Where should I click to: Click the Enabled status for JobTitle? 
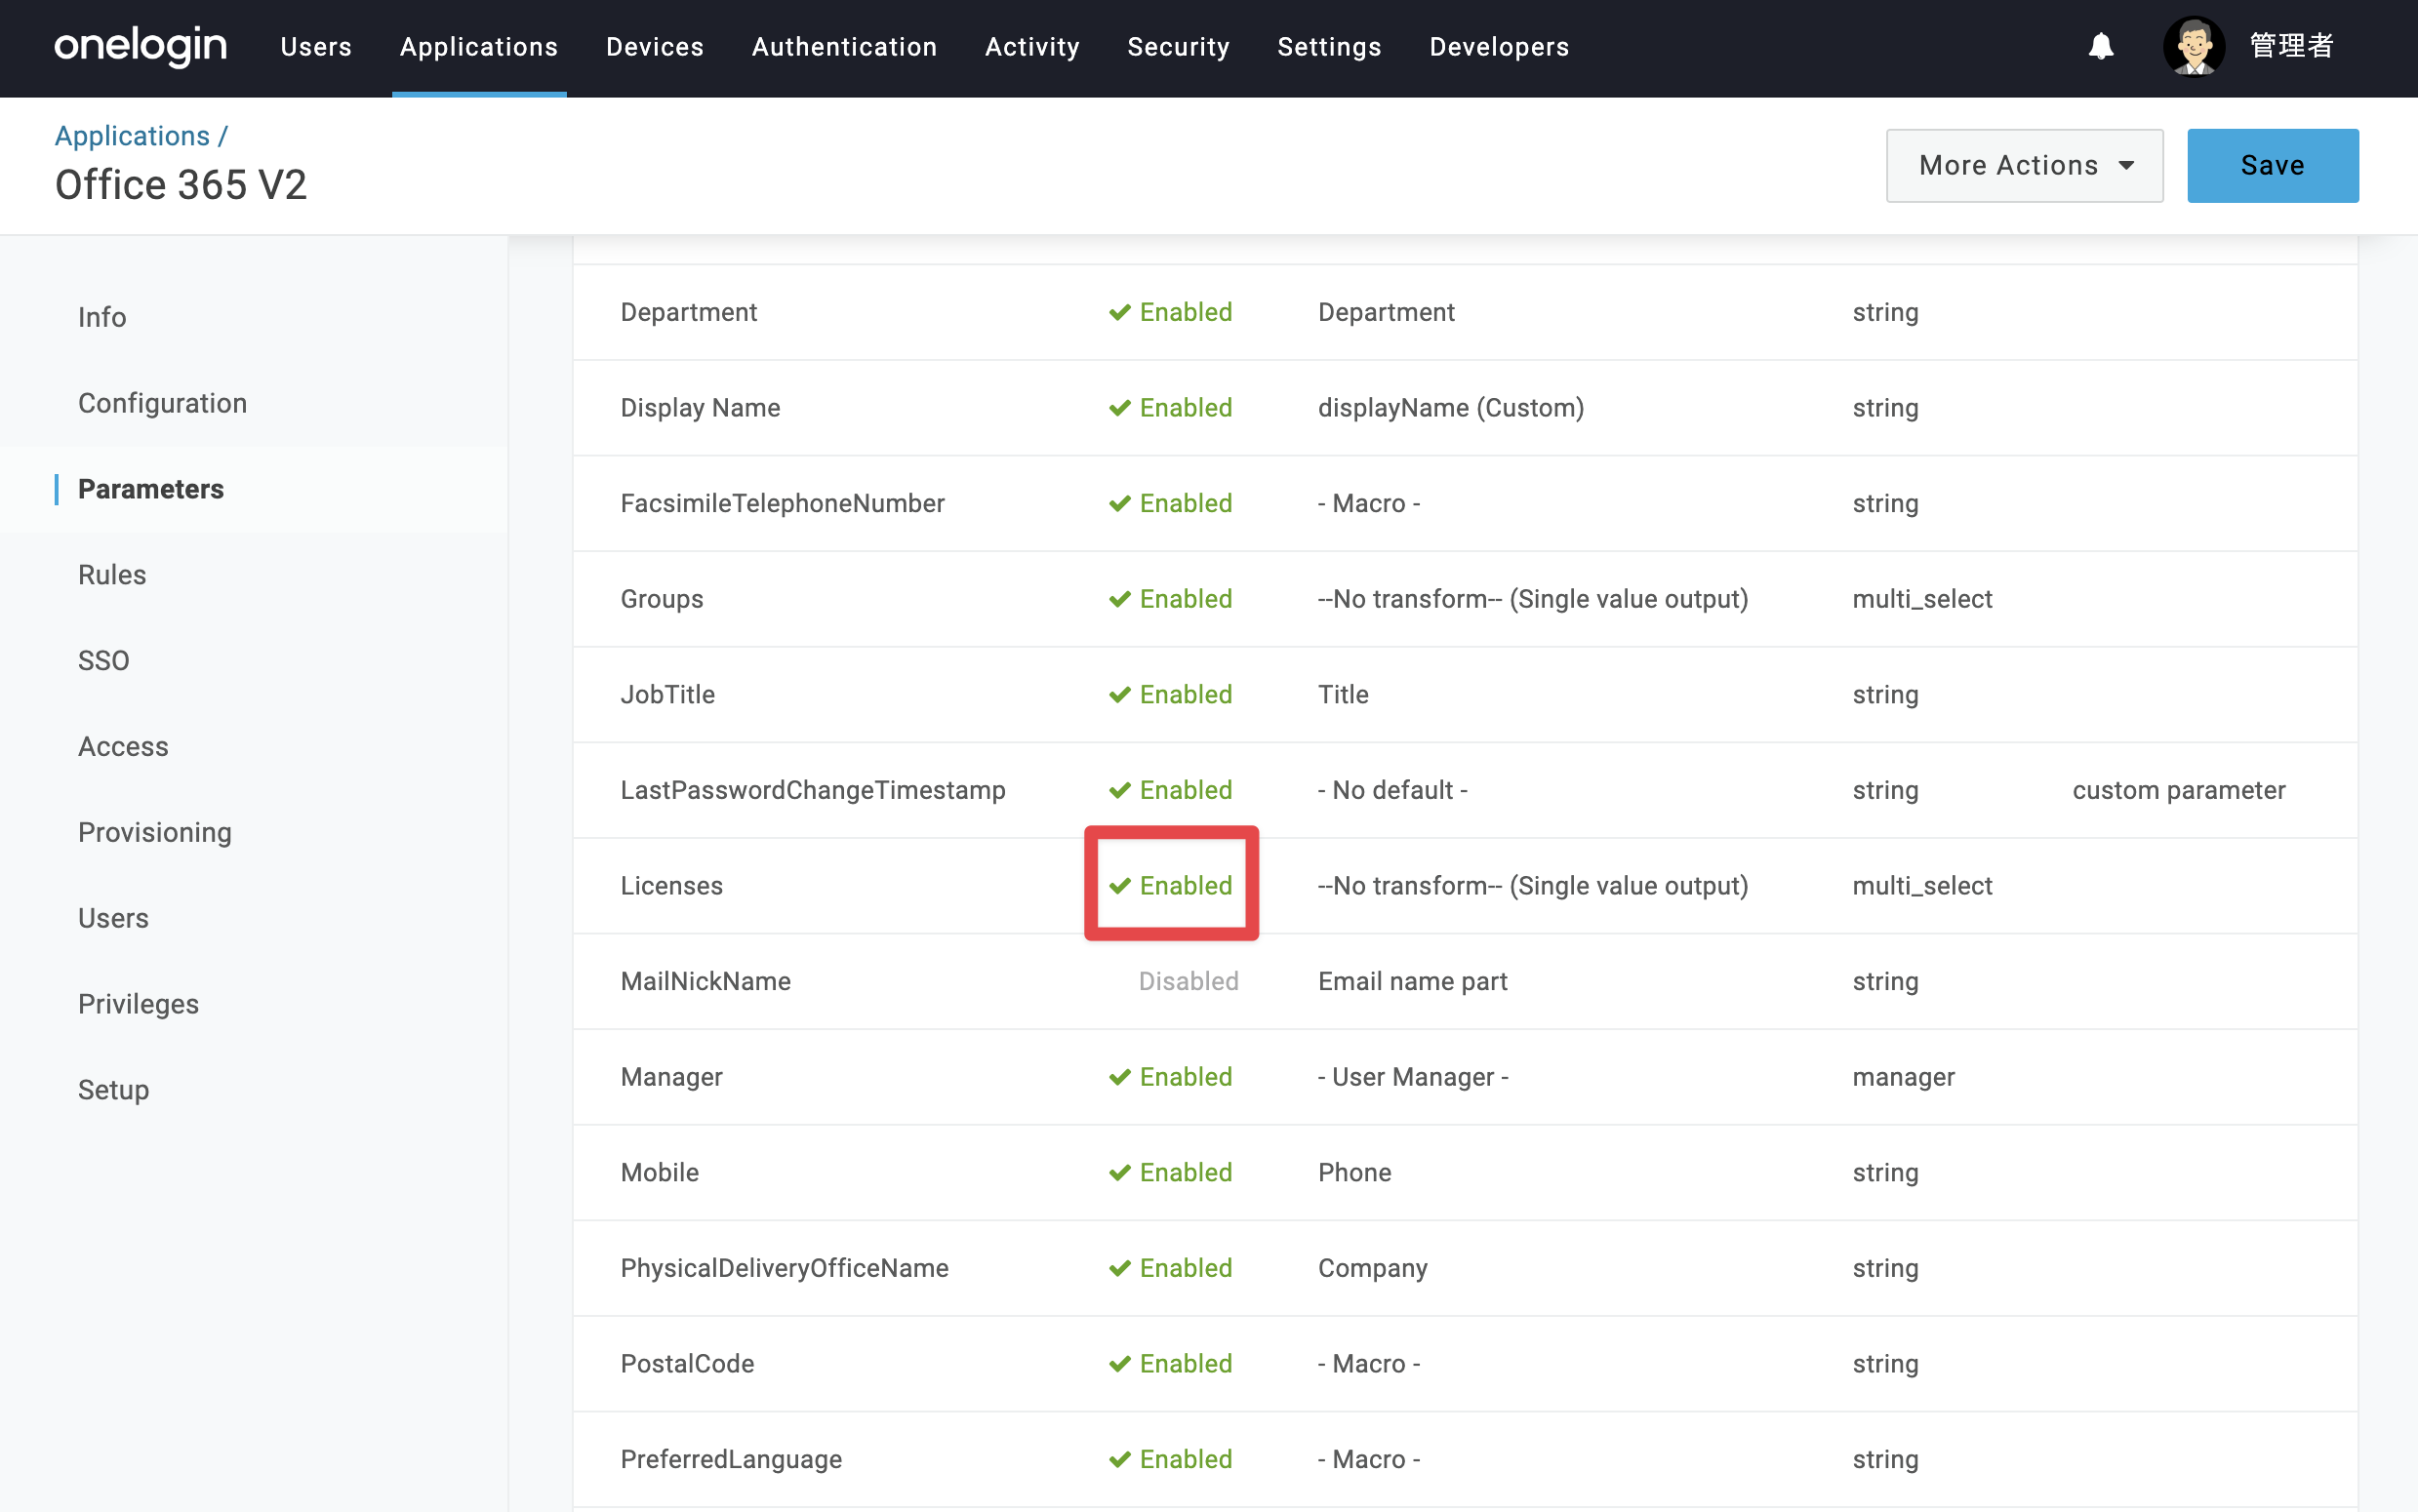coord(1171,695)
